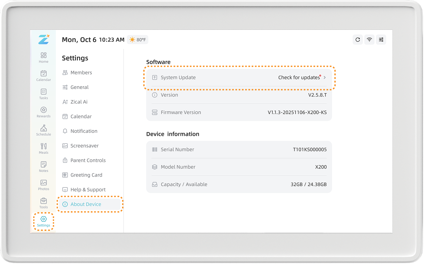Viewport: 424px width, 264px height.
Task: Go to Tasks in the left sidebar
Action: pos(43,94)
